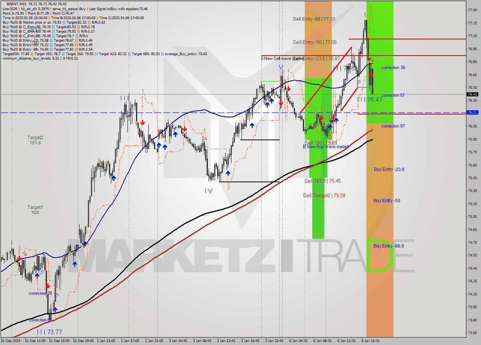Click the 'I I I 76.47' wave label

point(369,99)
